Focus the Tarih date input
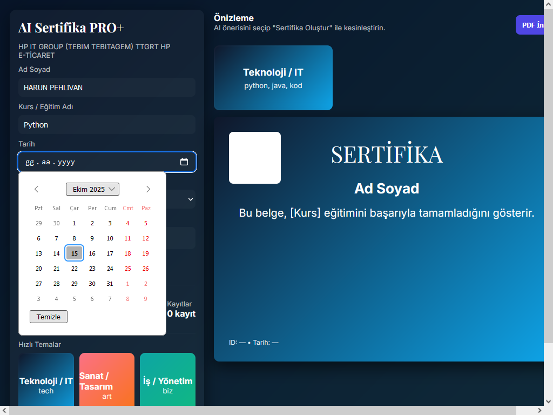This screenshot has width=553, height=415. tap(97, 162)
